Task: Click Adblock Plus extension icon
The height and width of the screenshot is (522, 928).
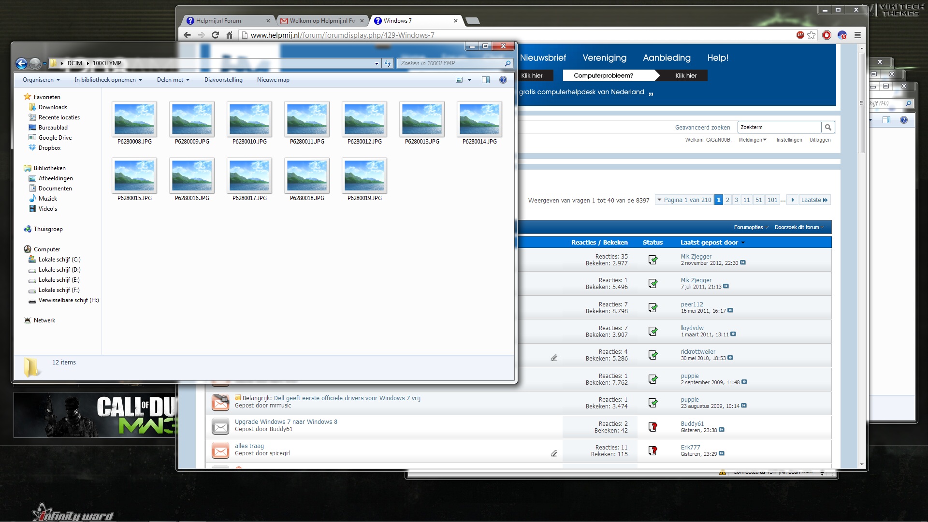Action: coord(800,35)
